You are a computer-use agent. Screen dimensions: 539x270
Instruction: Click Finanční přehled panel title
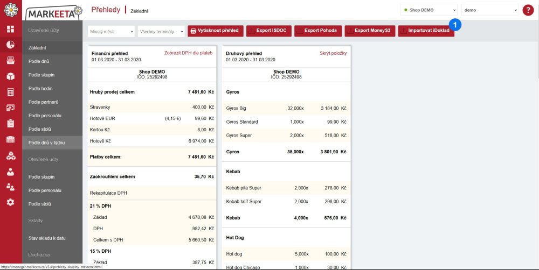[x=109, y=54]
